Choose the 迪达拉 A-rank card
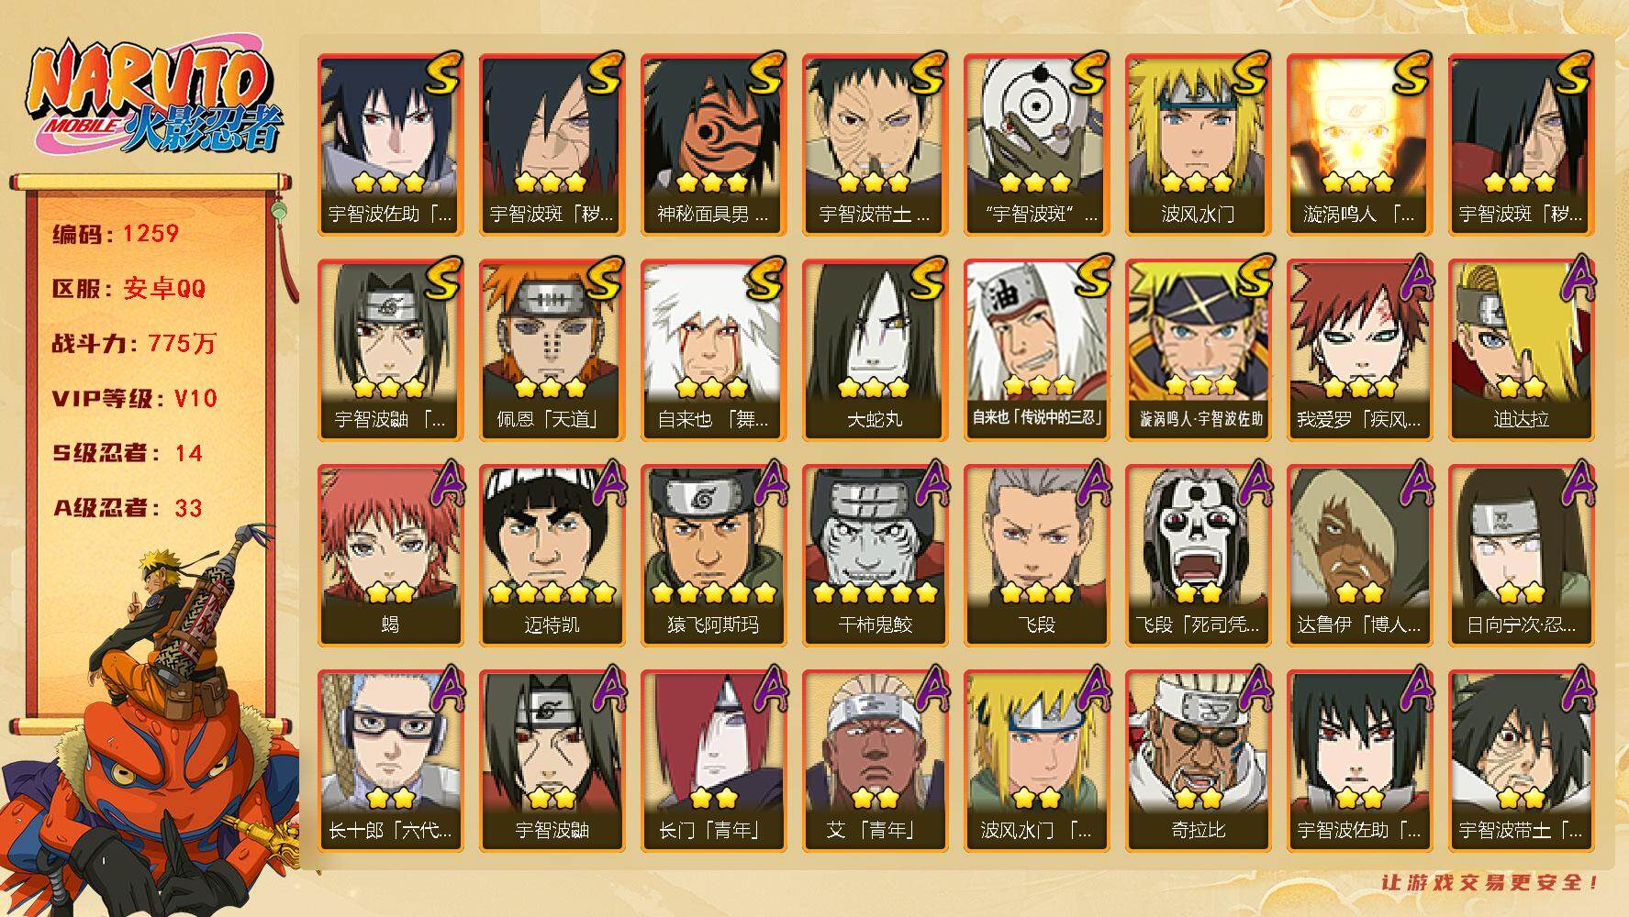1629x917 pixels. pyautogui.click(x=1521, y=350)
